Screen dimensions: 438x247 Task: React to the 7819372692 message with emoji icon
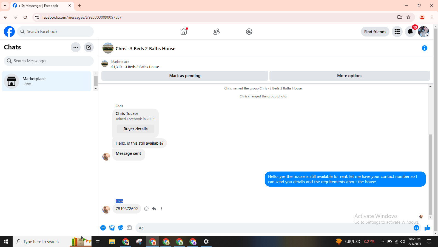pos(146,209)
